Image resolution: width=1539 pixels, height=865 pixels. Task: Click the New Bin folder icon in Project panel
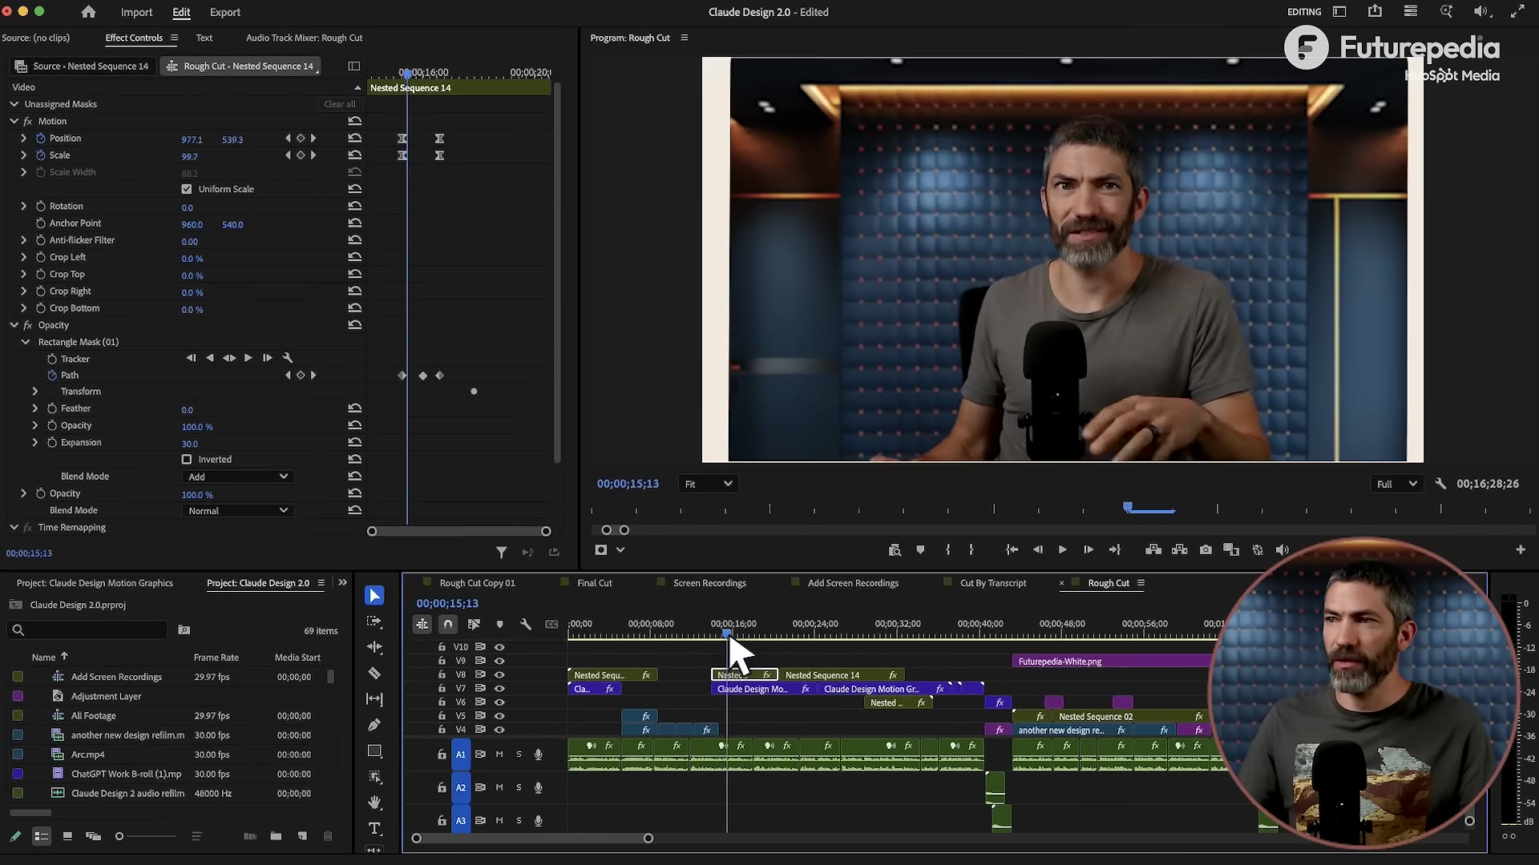click(276, 836)
